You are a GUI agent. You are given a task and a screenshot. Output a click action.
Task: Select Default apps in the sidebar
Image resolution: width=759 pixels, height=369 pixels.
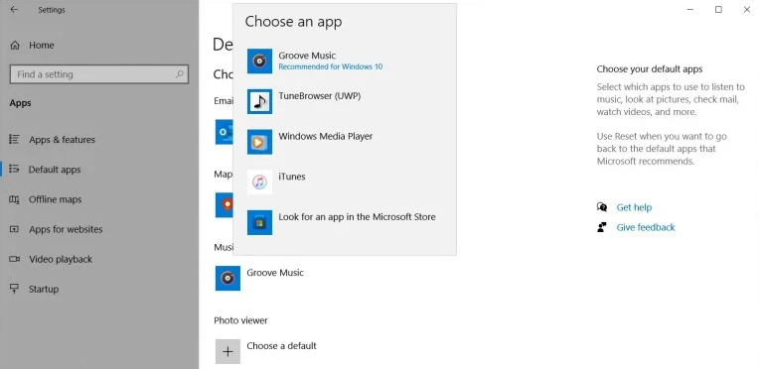pyautogui.click(x=55, y=170)
